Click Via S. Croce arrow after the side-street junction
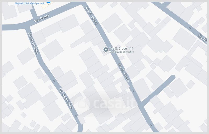Image resolution: width=209 pixels, height=134 pixels. 151,125
